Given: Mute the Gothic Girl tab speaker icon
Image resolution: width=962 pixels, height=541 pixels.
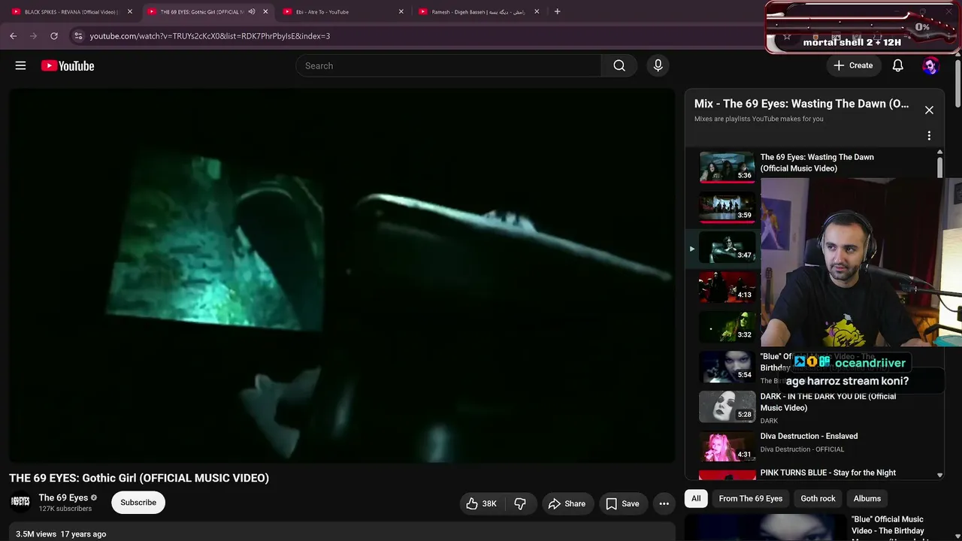Looking at the screenshot, I should [252, 12].
